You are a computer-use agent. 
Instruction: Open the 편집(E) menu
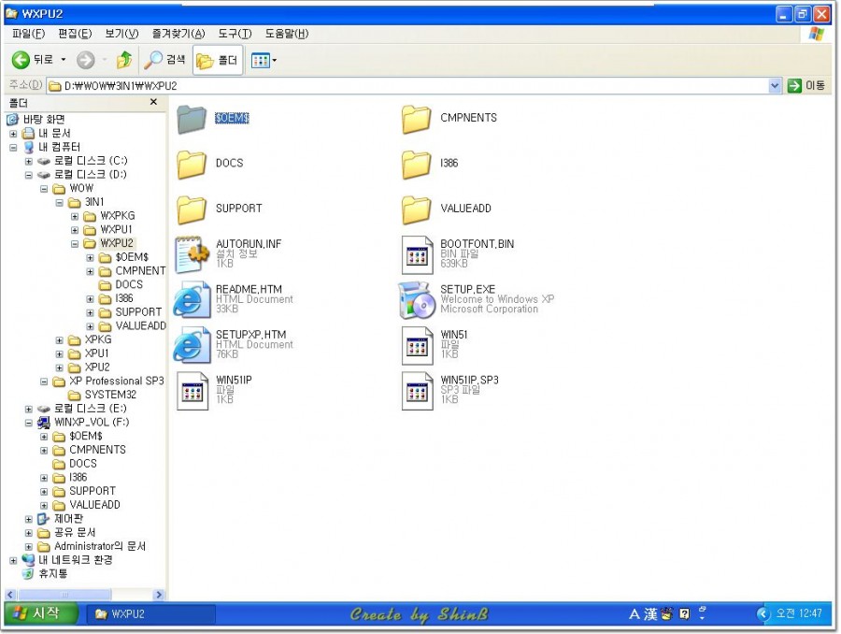(x=75, y=34)
